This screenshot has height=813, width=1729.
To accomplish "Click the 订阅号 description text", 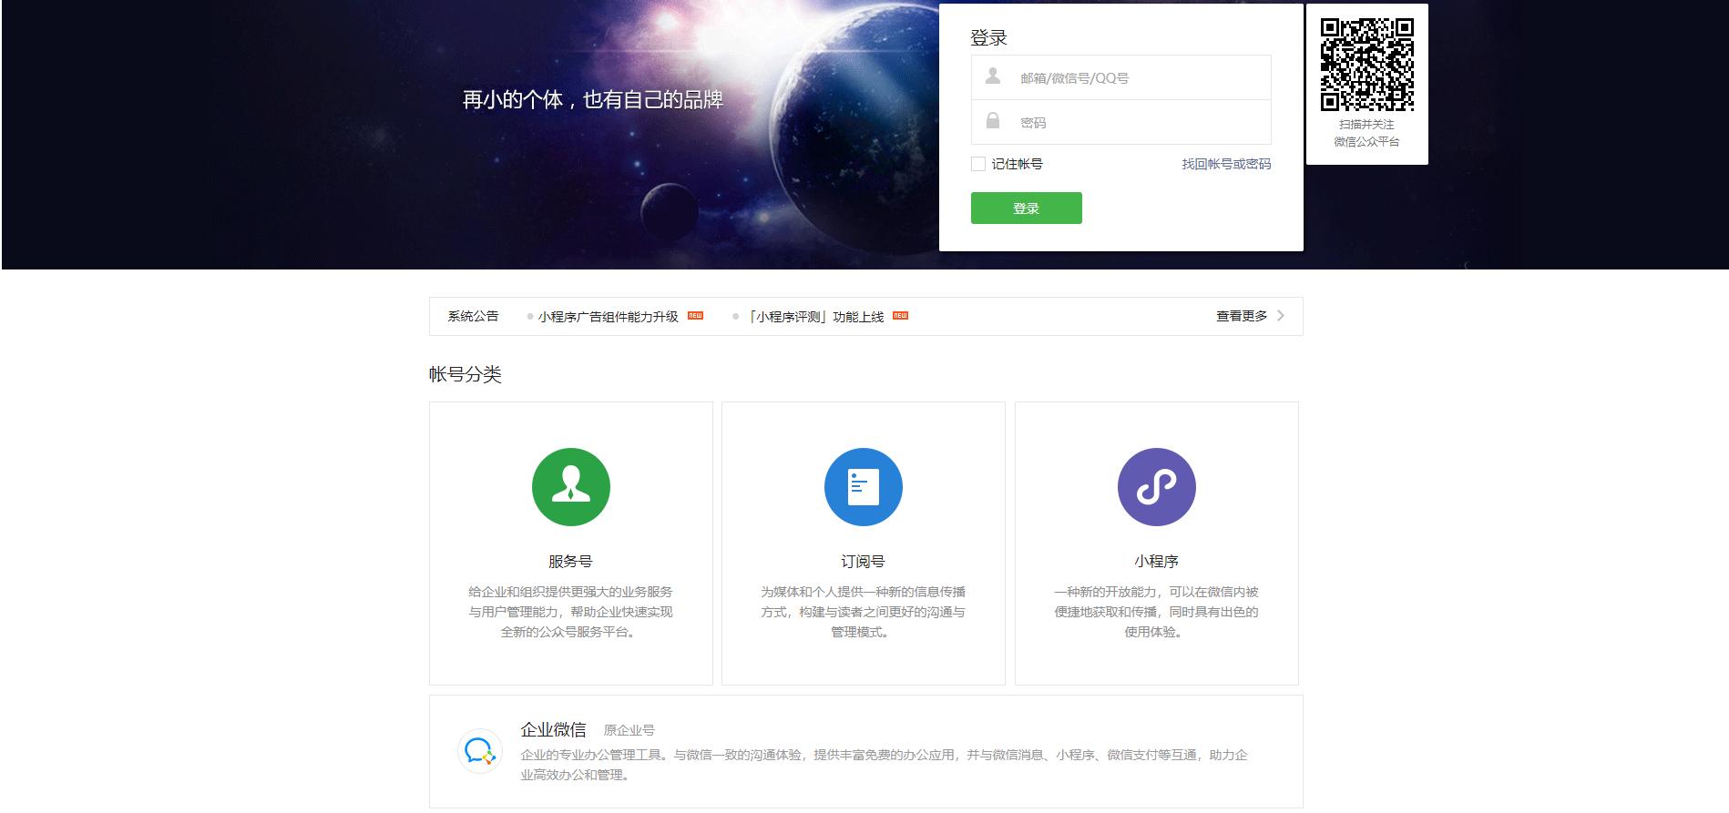I will 863,612.
